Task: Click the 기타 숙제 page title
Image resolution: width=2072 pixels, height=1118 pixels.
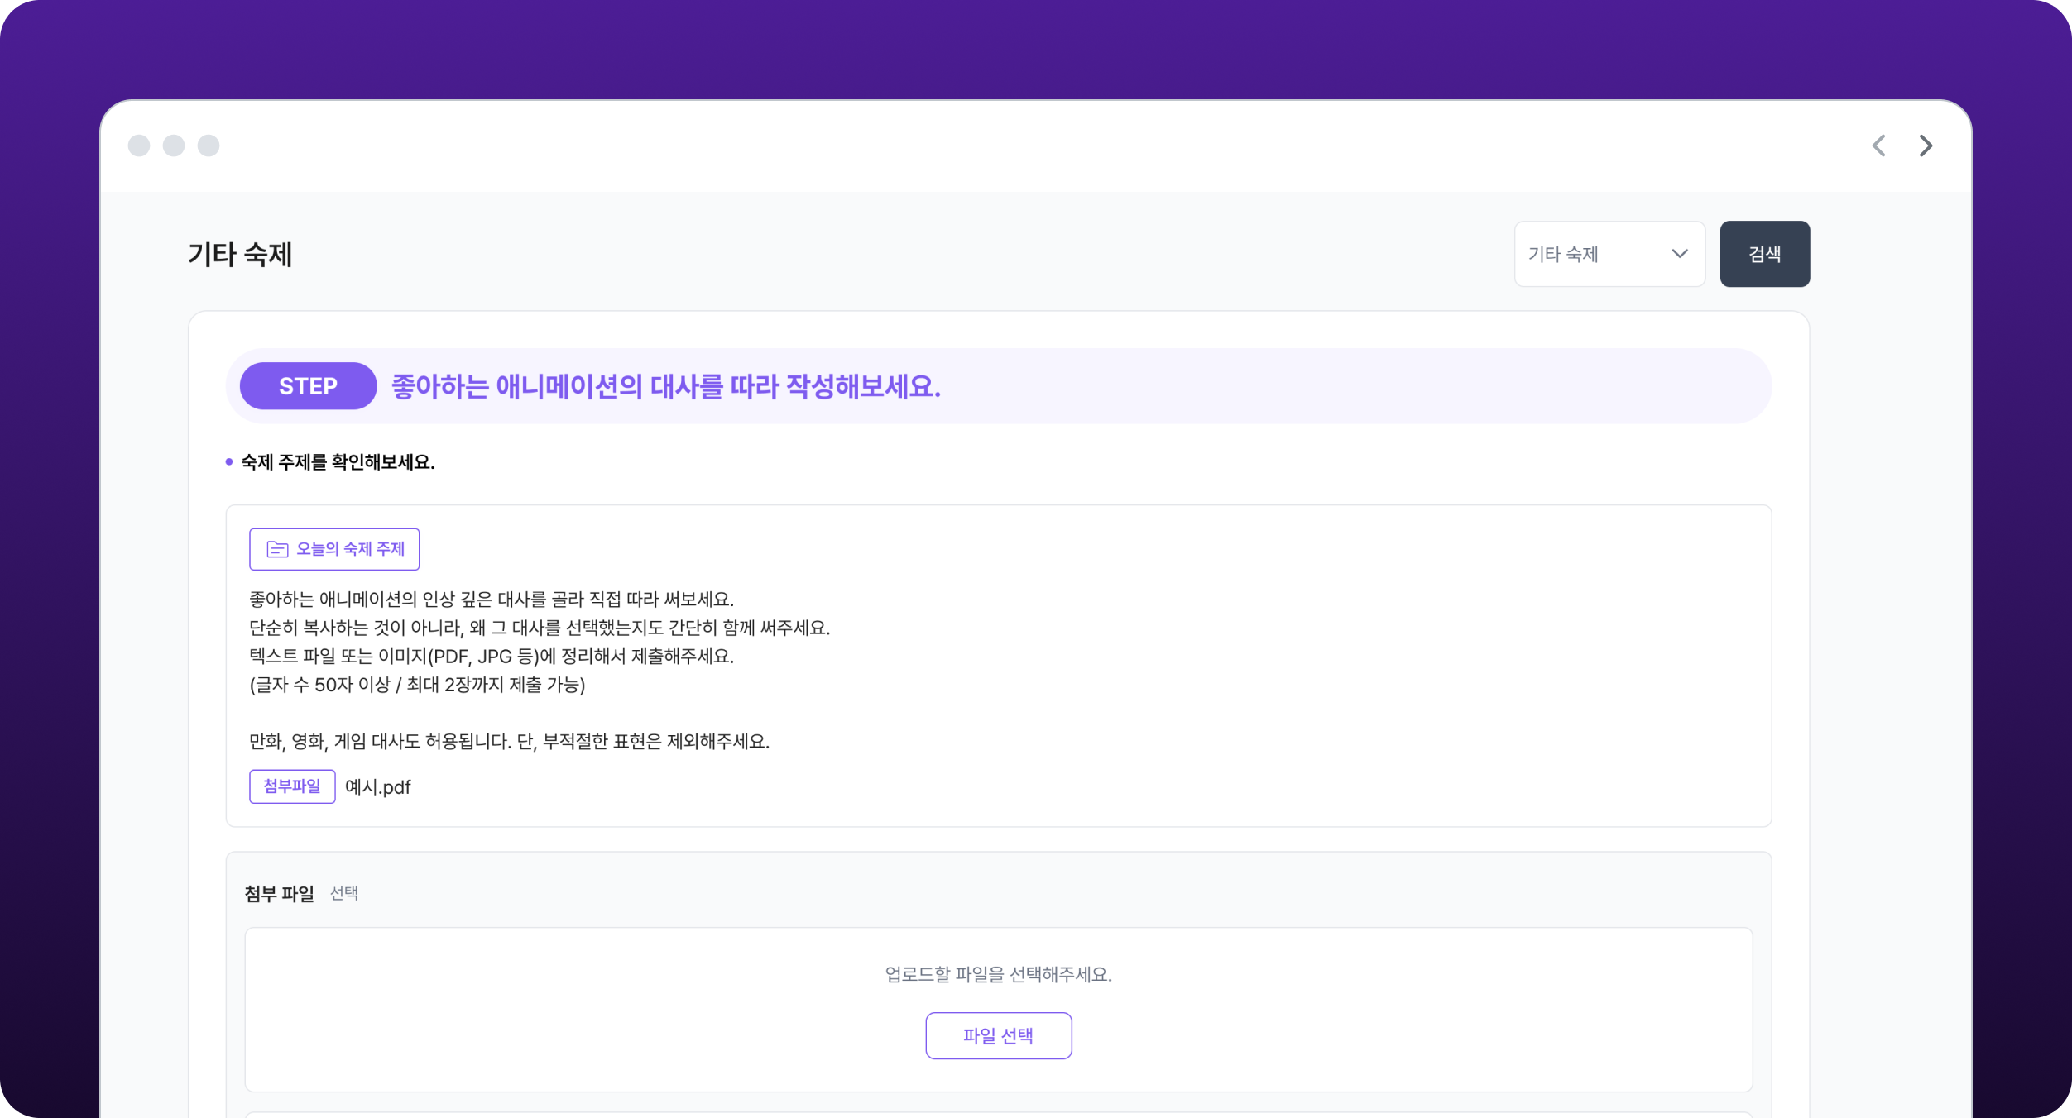Action: 240,254
